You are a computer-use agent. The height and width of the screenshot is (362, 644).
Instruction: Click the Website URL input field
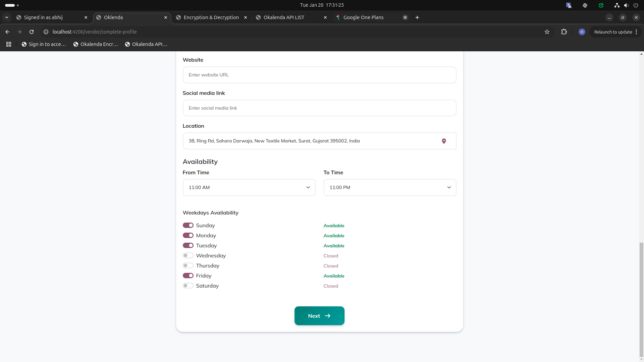click(x=319, y=75)
